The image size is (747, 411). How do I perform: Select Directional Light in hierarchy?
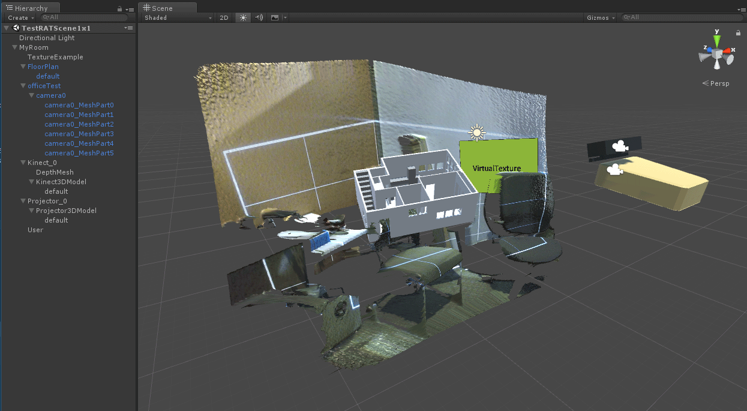click(47, 38)
